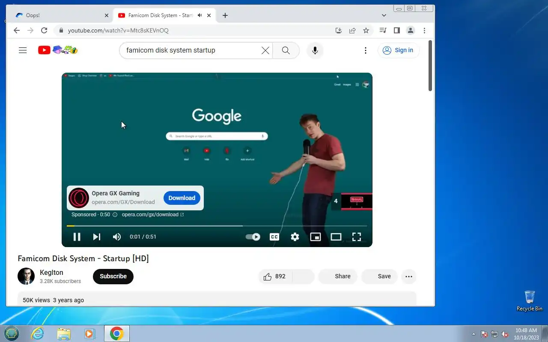The height and width of the screenshot is (342, 548).
Task: Show hidden tray icons arrow
Action: tap(474, 334)
